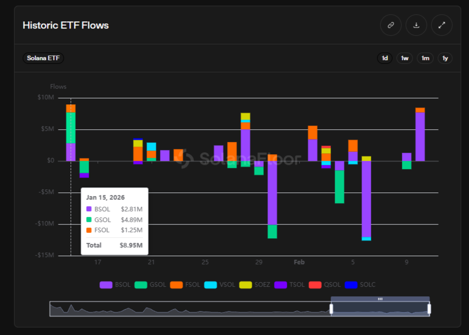Click left handle of range slider
This screenshot has height=335, width=469.
[x=331, y=309]
